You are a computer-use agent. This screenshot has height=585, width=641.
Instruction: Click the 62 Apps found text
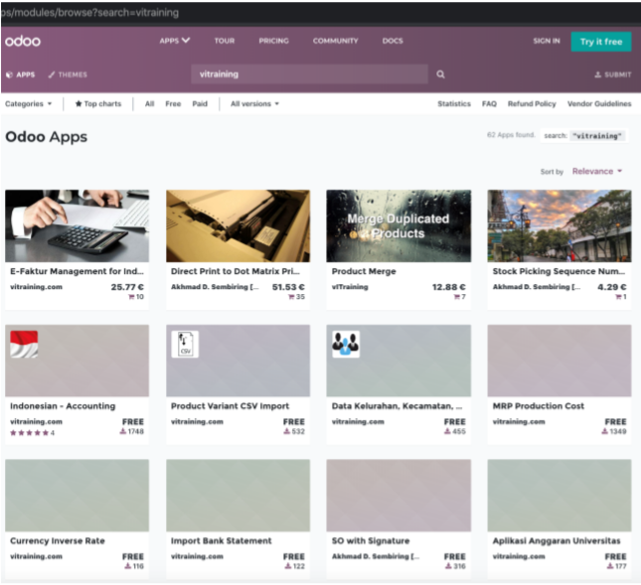pyautogui.click(x=511, y=135)
